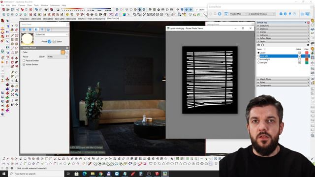
Task: Click the half-shaded sphere icon in Control Panel
Action: (285, 14)
